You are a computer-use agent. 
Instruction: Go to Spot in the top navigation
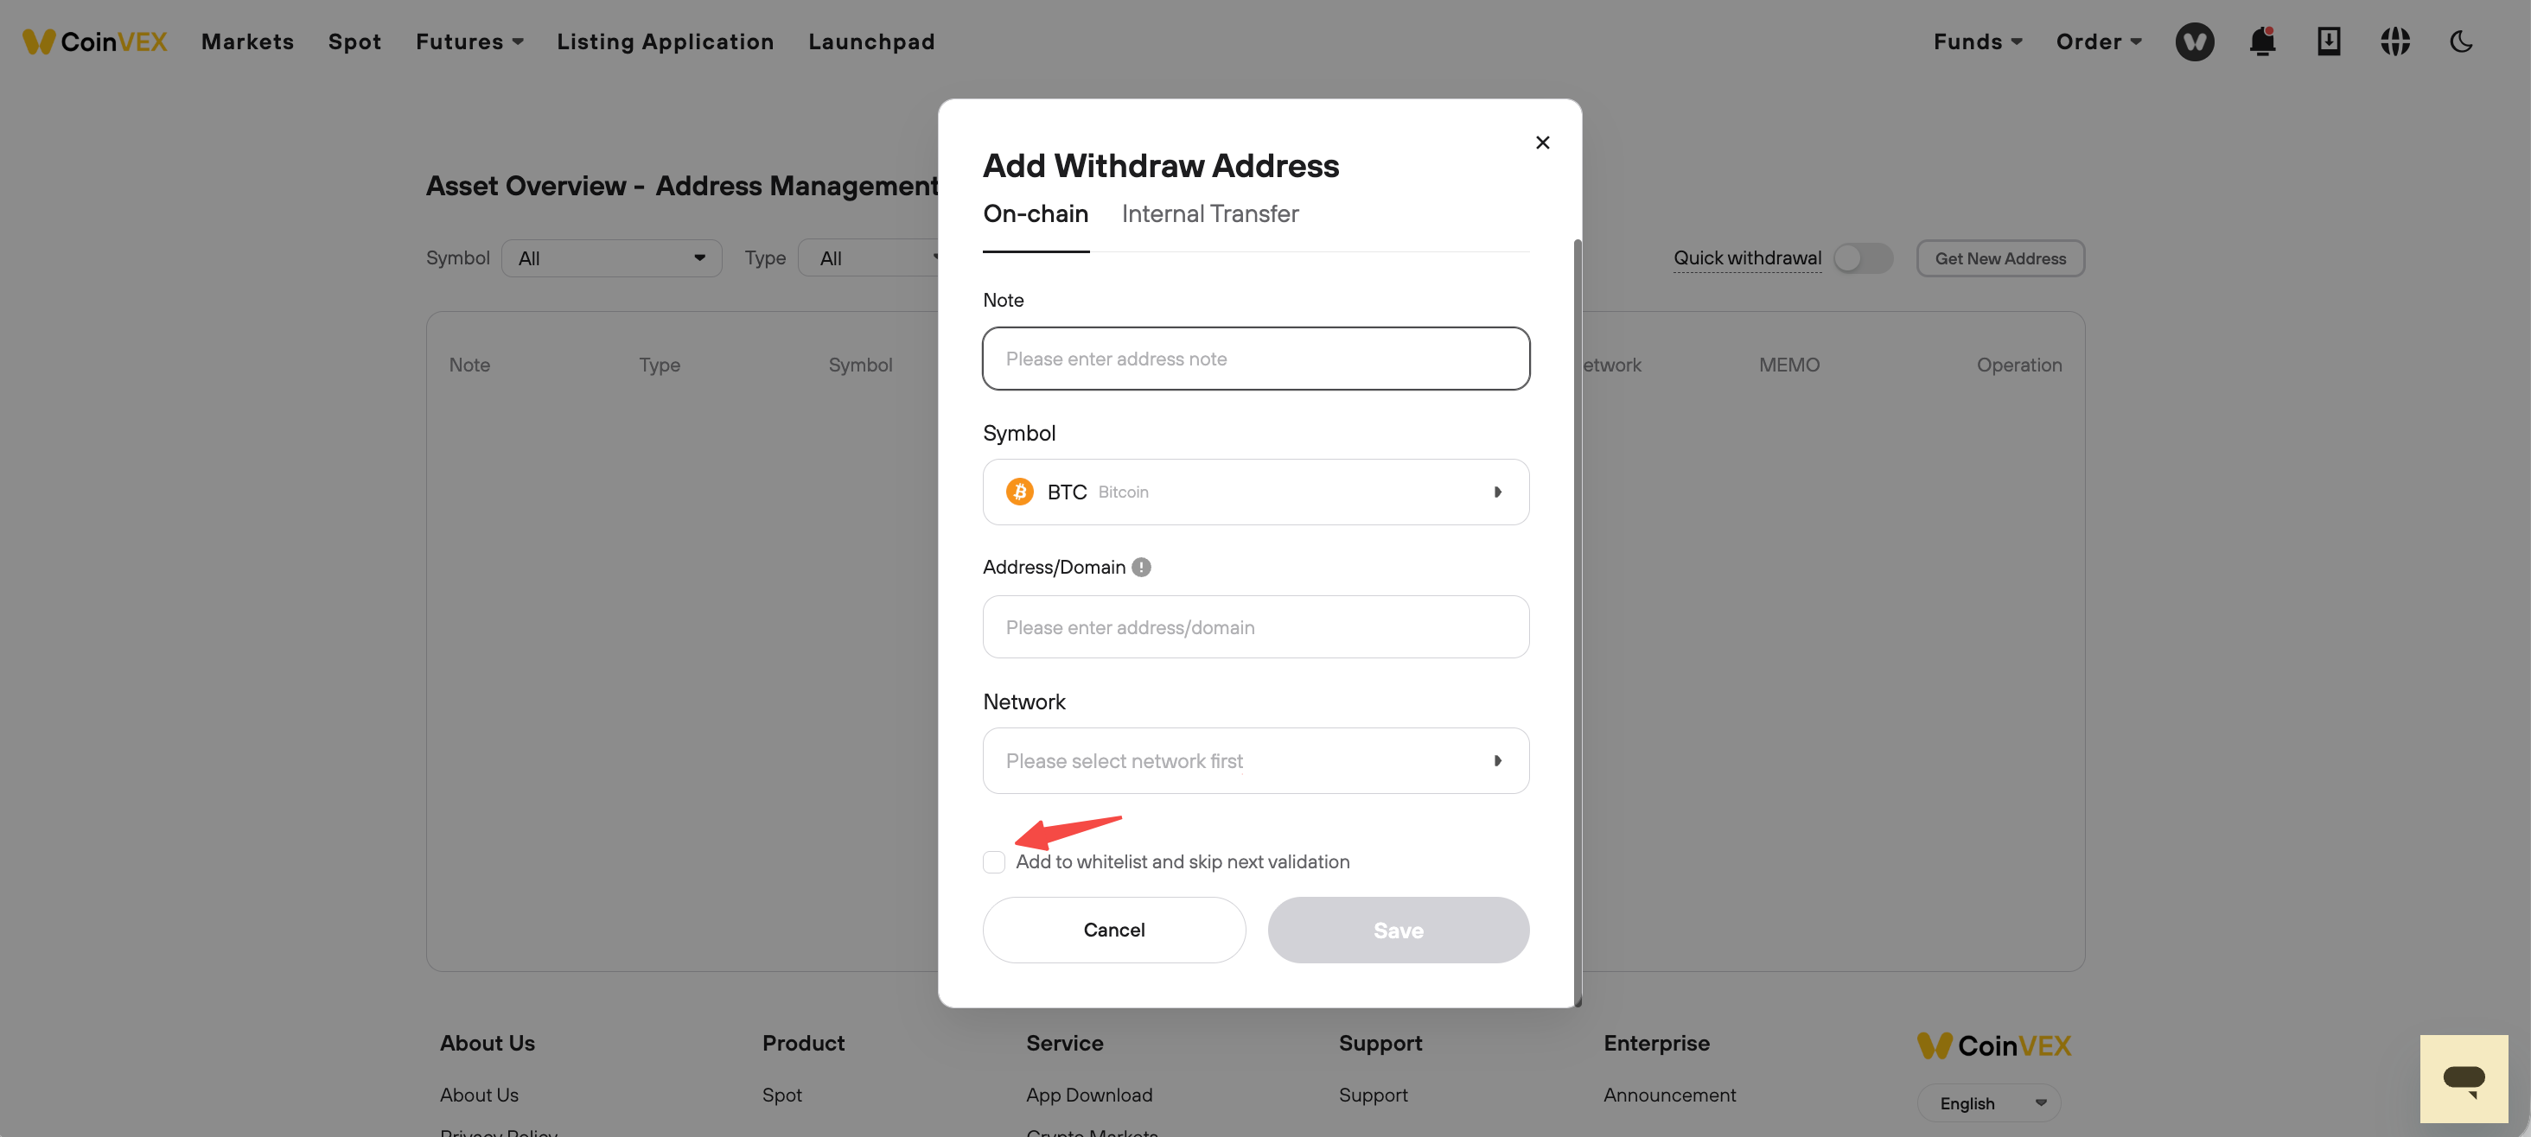click(x=354, y=41)
